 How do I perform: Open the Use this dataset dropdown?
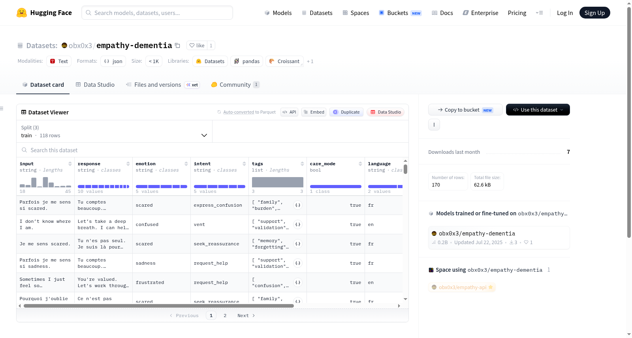coord(538,110)
